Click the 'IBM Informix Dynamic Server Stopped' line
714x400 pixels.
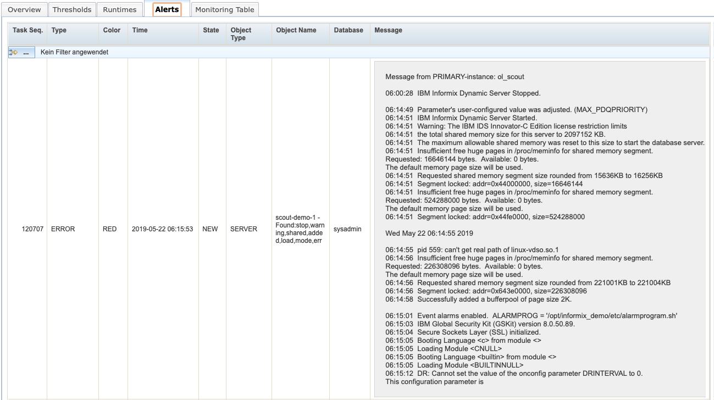click(463, 93)
